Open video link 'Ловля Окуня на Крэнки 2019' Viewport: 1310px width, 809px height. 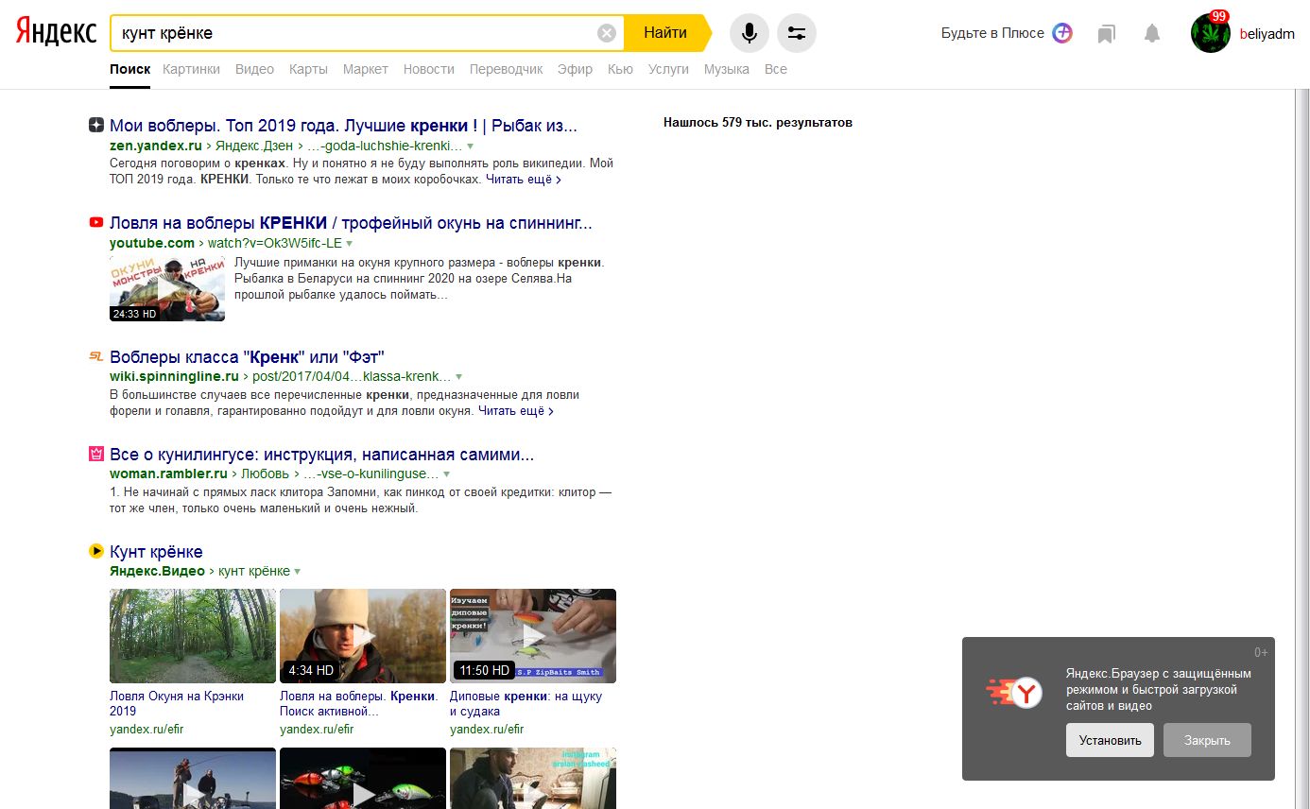point(177,703)
